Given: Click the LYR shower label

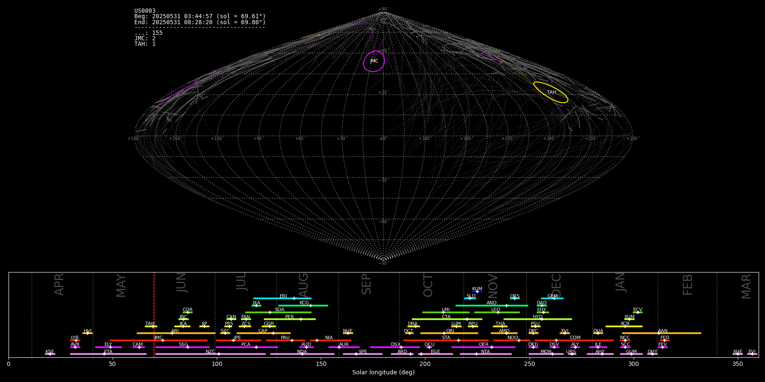Looking at the screenshot, I should click(x=75, y=338).
